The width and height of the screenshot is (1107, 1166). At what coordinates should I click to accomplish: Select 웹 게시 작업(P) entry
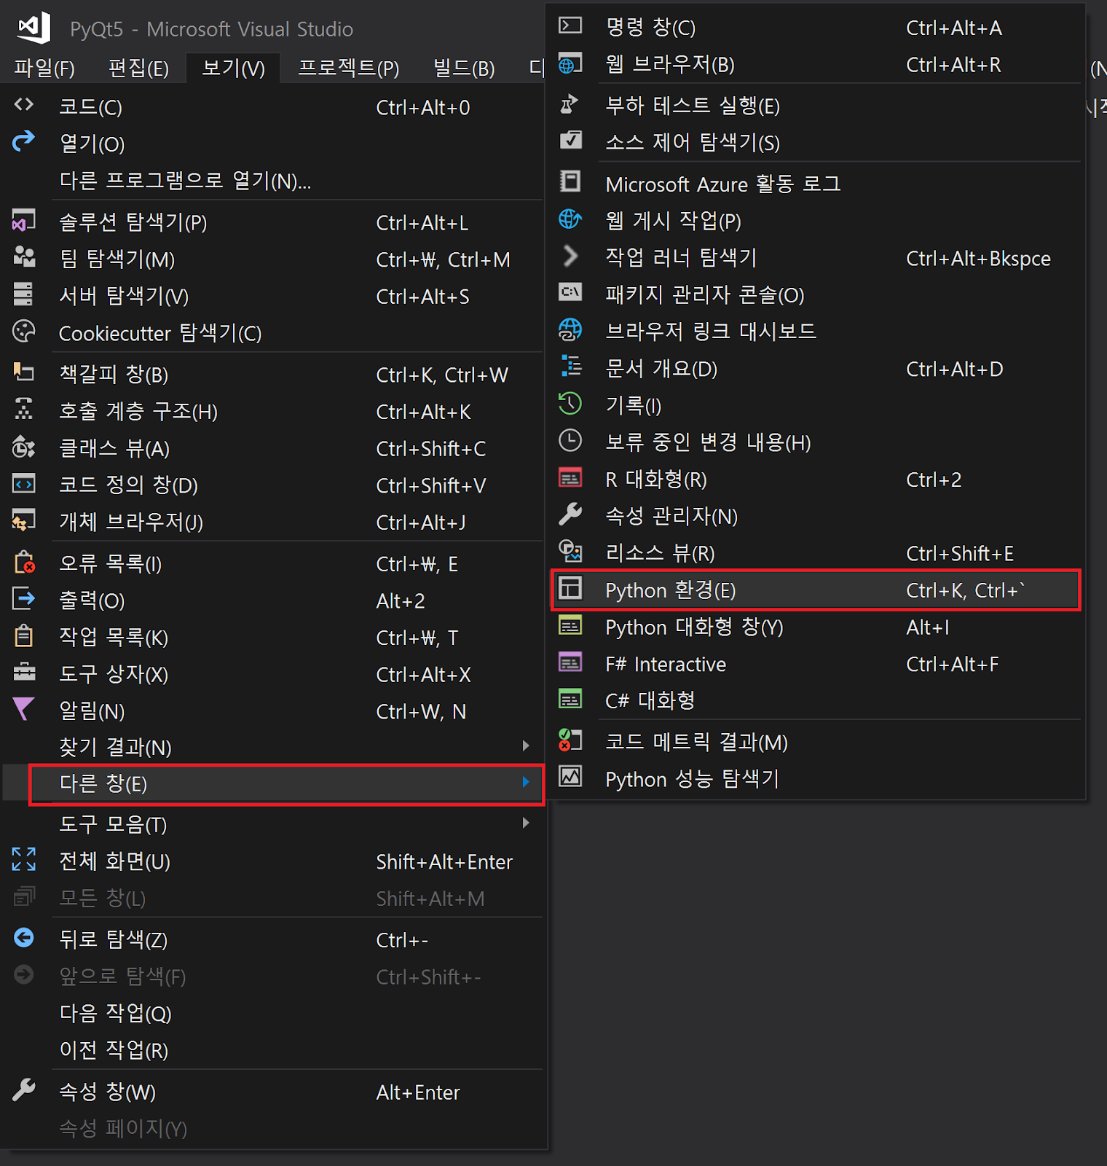[816, 221]
